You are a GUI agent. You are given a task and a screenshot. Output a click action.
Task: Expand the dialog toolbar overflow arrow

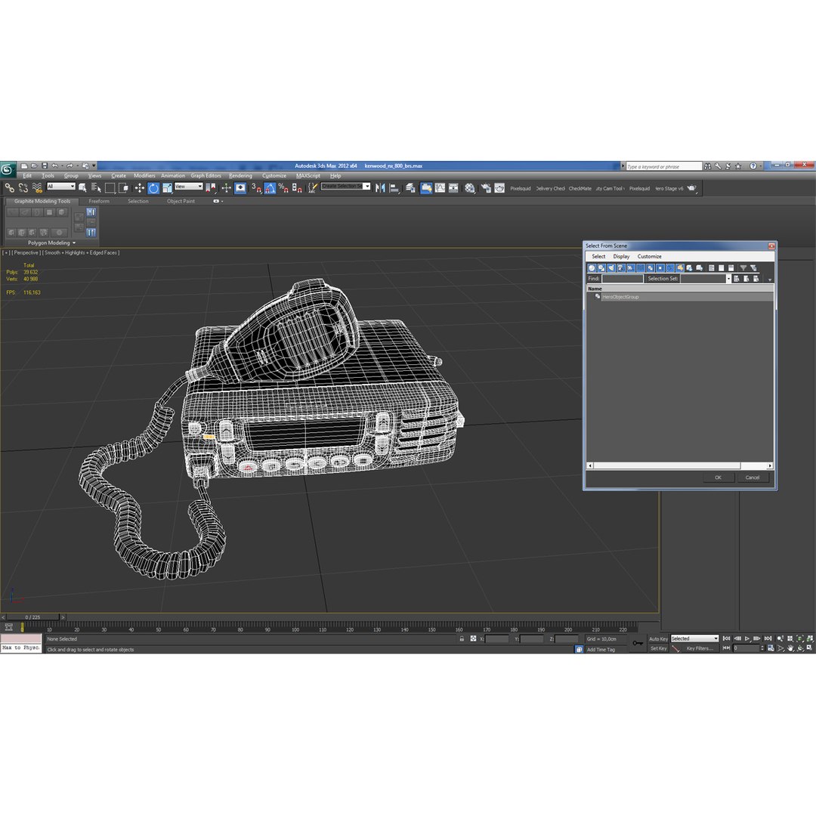coord(770,280)
